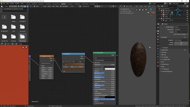
Task: Open the World properties tab icon
Action: tap(158, 42)
